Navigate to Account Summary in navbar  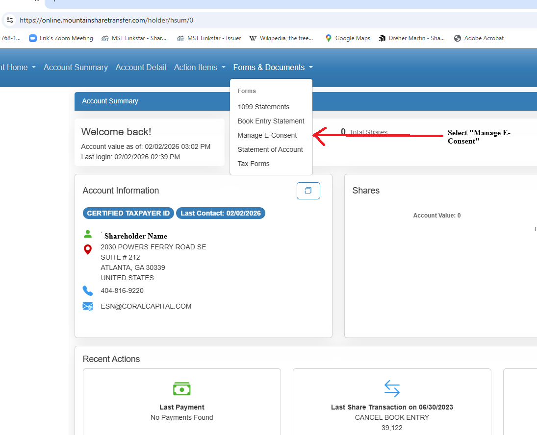click(x=76, y=67)
